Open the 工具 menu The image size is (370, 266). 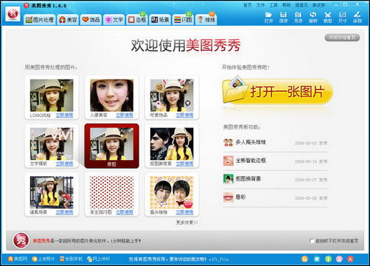273,5
